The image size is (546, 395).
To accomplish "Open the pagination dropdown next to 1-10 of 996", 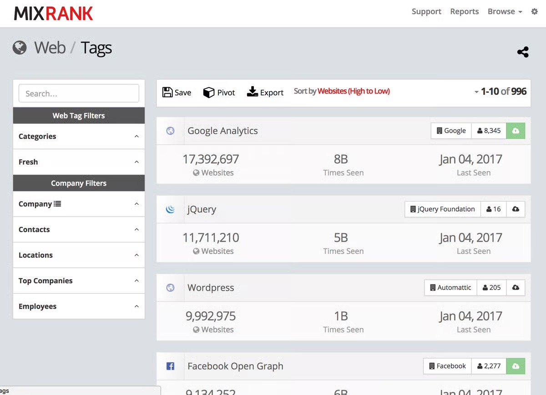I will point(476,91).
